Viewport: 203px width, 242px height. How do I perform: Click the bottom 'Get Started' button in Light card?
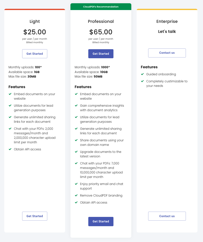point(34,216)
